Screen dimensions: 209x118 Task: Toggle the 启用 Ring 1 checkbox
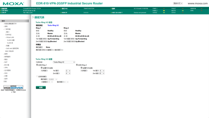[x=37, y=65]
